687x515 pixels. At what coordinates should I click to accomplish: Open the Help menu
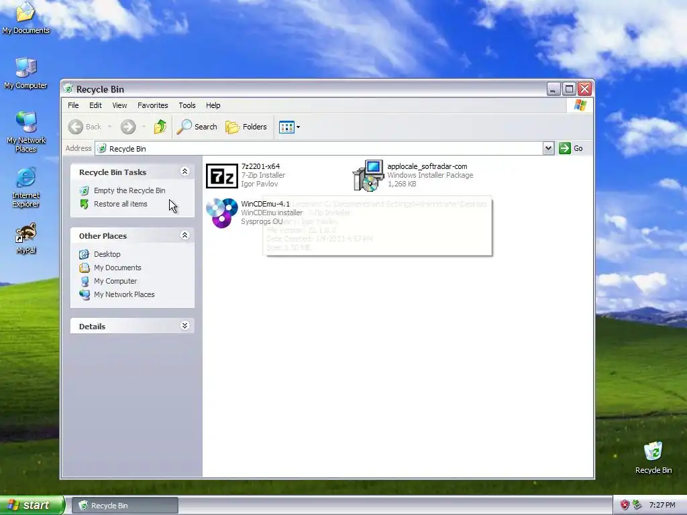[213, 105]
